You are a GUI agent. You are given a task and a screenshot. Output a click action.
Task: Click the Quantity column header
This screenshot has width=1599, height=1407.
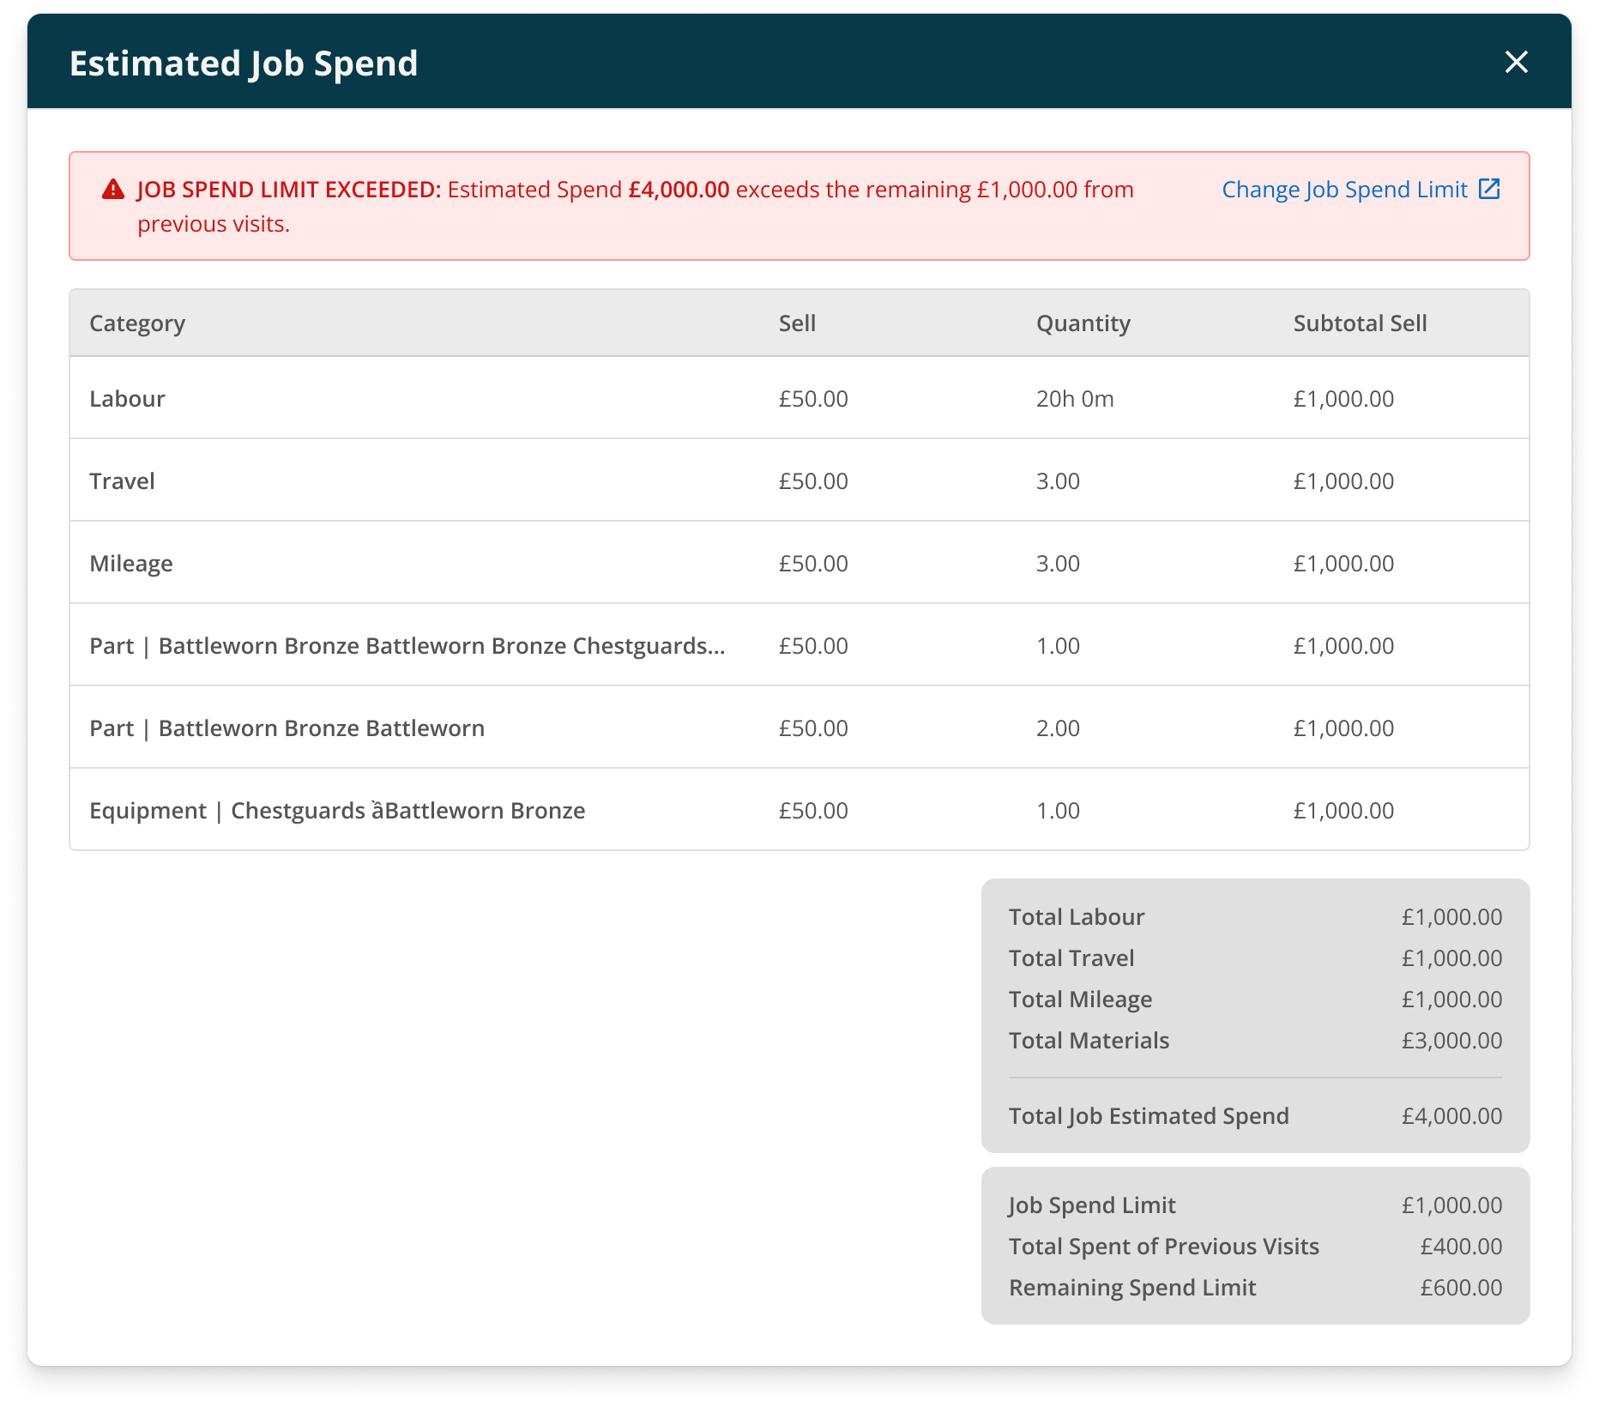click(1083, 323)
